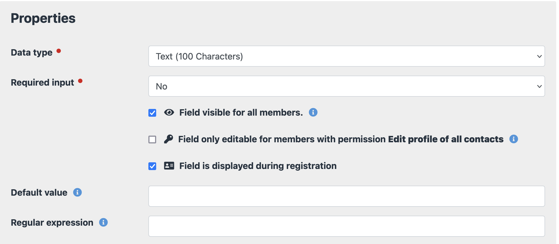Click the ID card registration icon
The image size is (559, 244).
[169, 166]
